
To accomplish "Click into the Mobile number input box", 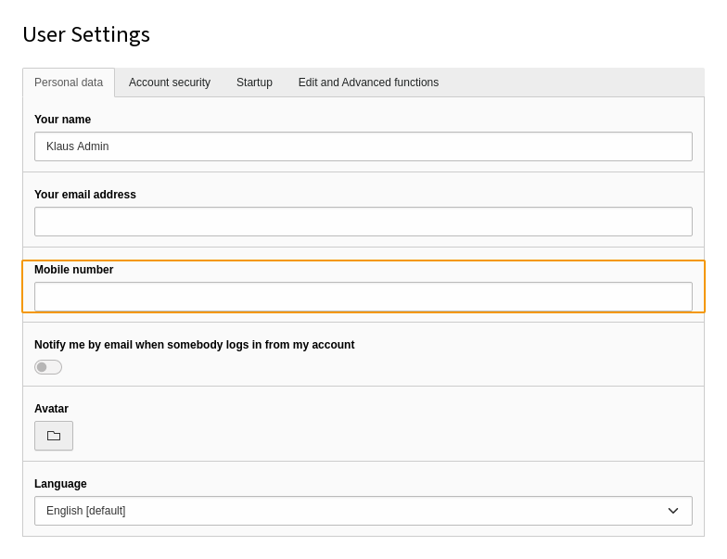I will click(x=363, y=297).
